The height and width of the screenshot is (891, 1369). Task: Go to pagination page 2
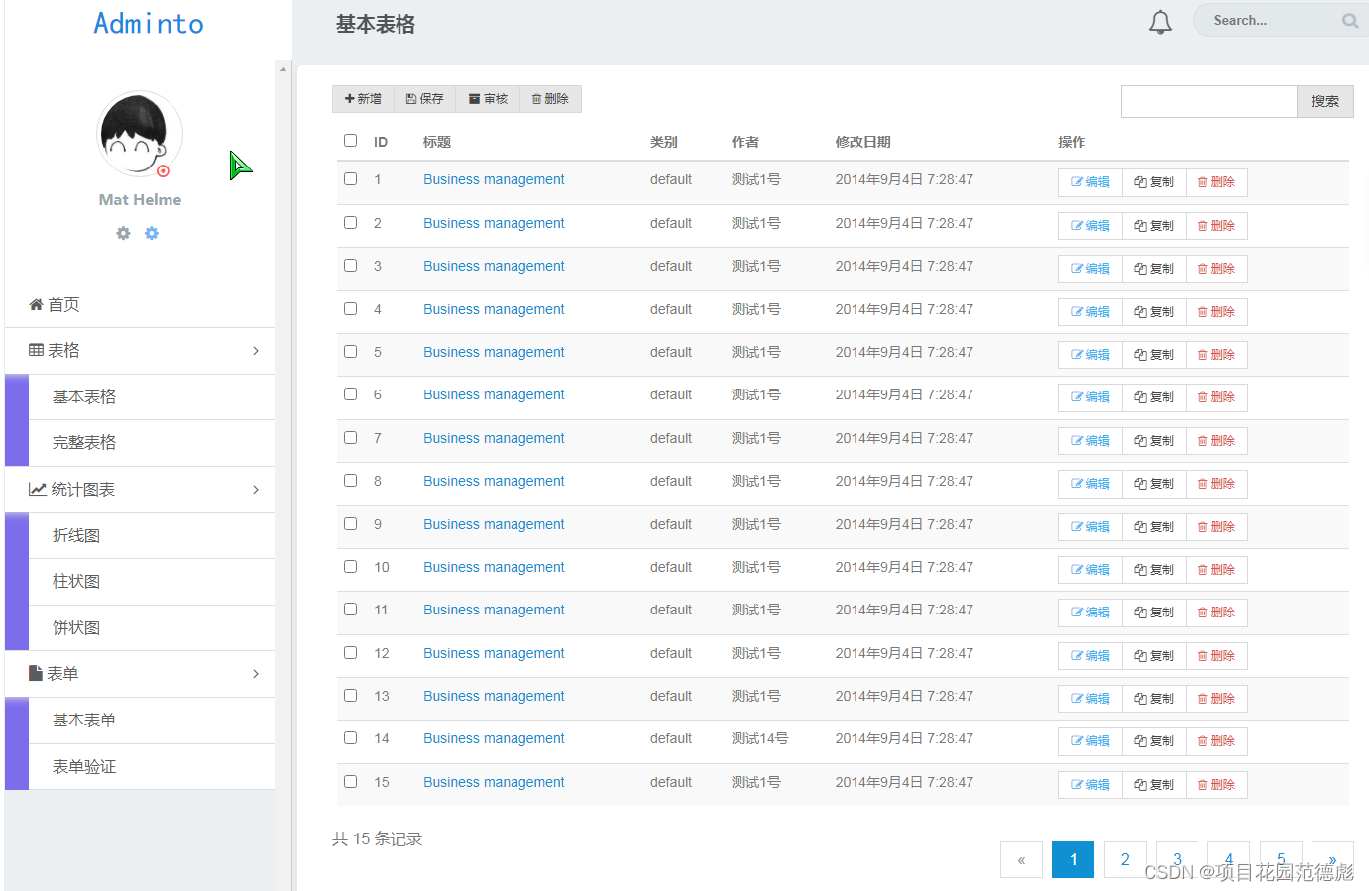click(x=1125, y=859)
